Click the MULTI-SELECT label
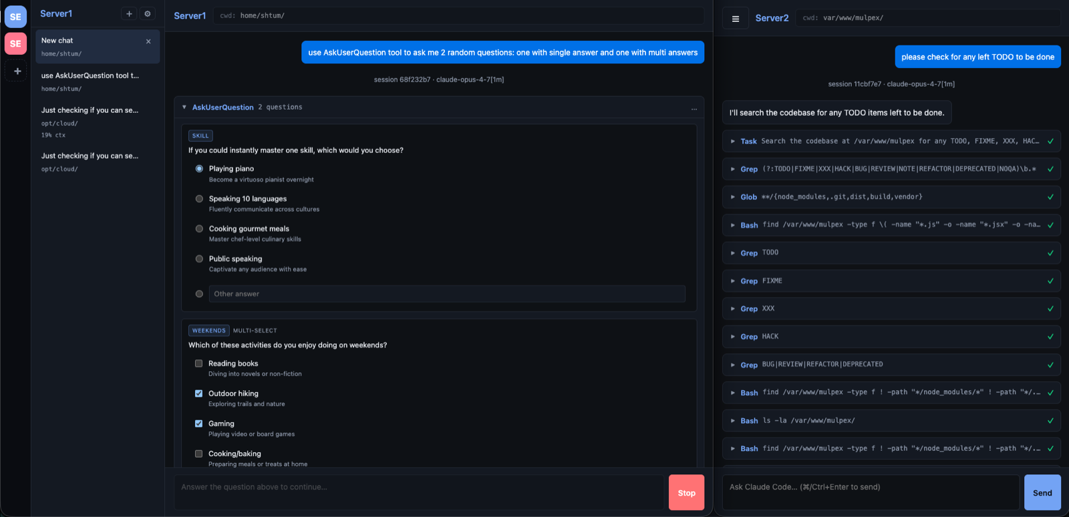The width and height of the screenshot is (1069, 517). [x=255, y=331]
